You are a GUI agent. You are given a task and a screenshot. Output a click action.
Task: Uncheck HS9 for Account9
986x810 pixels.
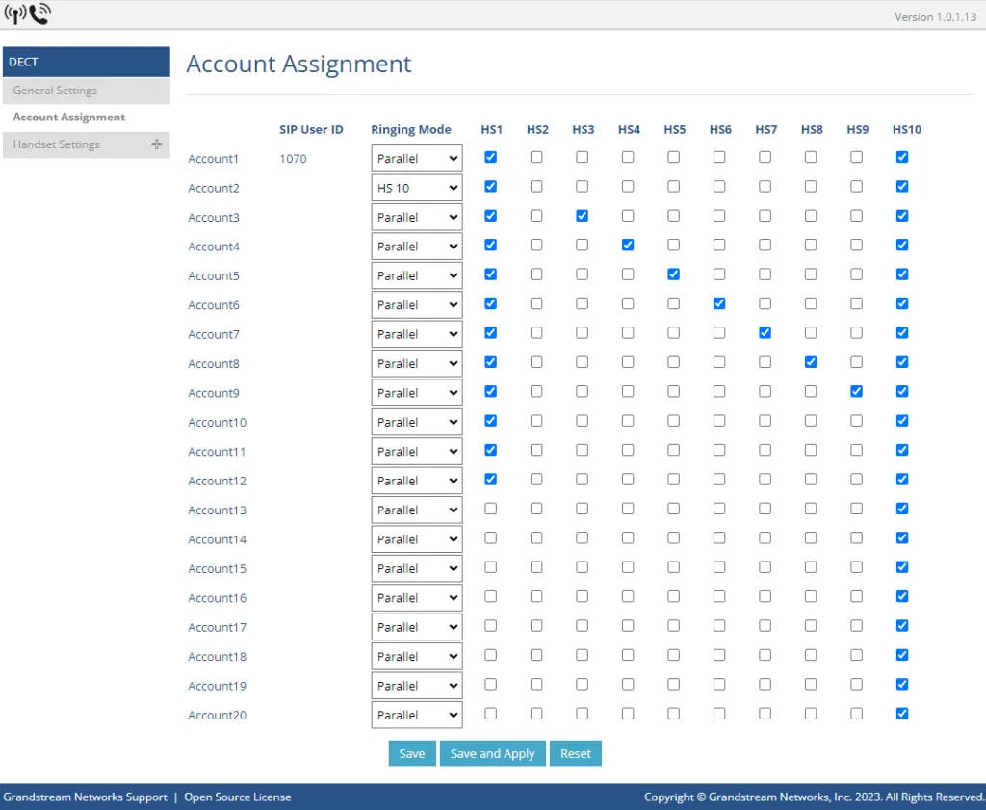[856, 391]
